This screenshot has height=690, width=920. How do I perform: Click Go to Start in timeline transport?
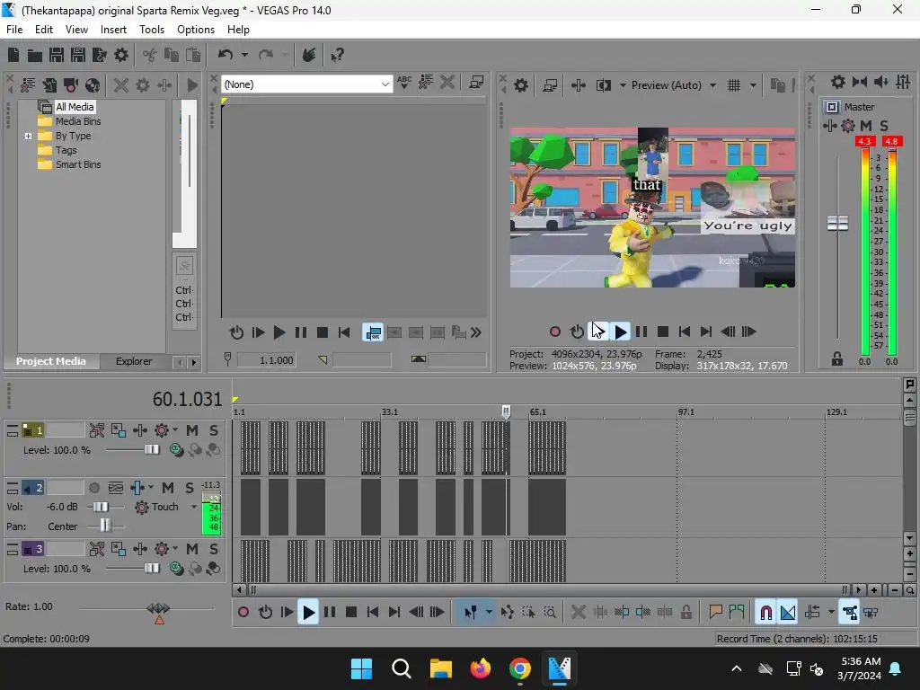[372, 612]
